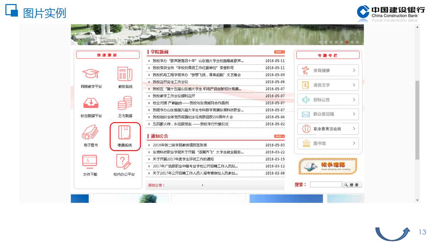Expand the 语言文字 topic entry

328,85
